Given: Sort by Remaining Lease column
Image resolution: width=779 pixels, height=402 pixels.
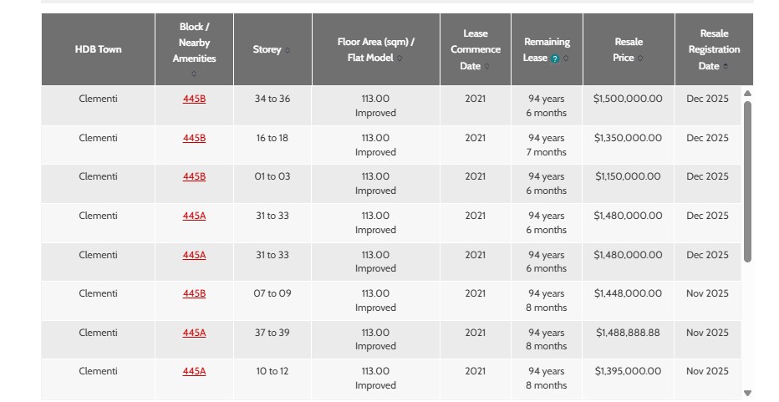Looking at the screenshot, I should (x=566, y=59).
